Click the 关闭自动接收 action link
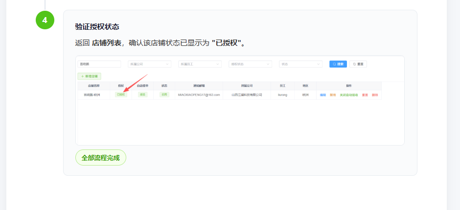 [349, 95]
